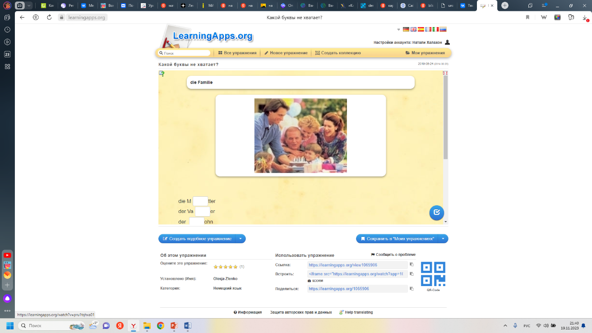
Task: Copy the exercise link via copy icon
Action: click(412, 265)
